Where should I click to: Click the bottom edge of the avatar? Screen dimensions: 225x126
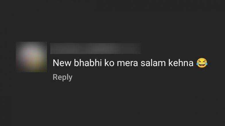(x=32, y=71)
